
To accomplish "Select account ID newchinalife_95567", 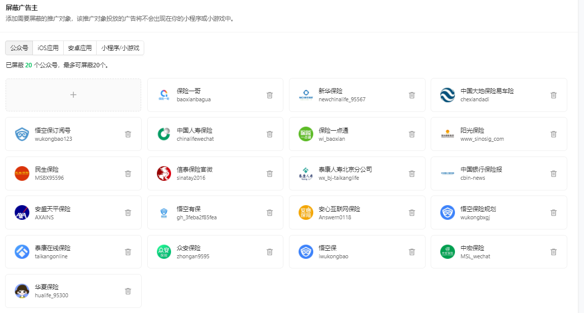I will (x=342, y=99).
